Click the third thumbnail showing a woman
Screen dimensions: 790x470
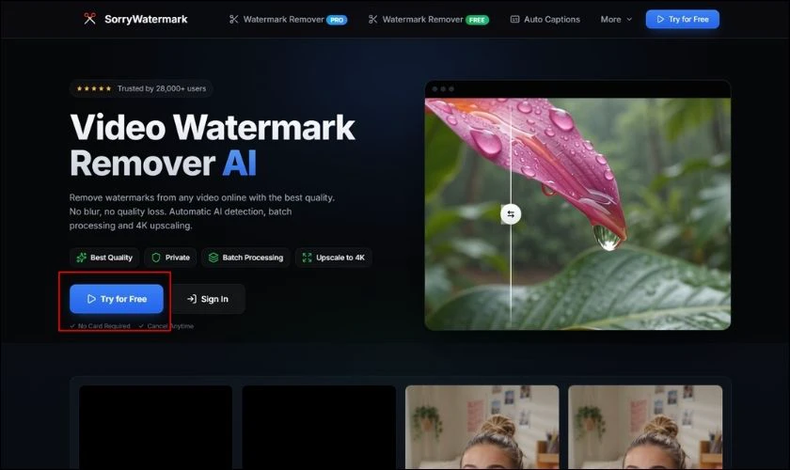482,427
